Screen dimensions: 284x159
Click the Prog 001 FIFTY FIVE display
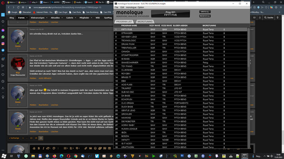point(170,14)
